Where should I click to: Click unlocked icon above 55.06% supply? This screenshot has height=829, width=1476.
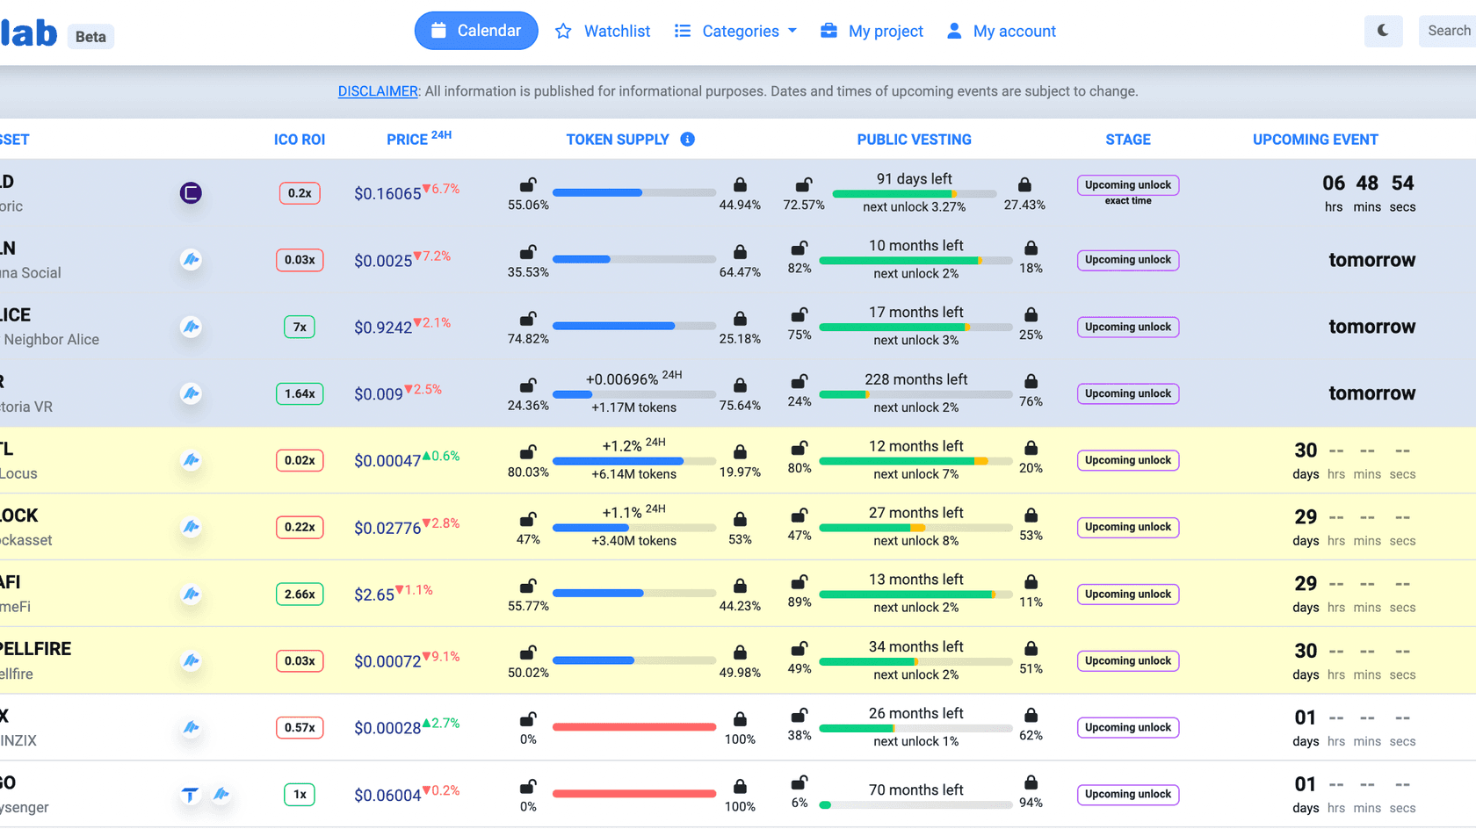pos(528,184)
